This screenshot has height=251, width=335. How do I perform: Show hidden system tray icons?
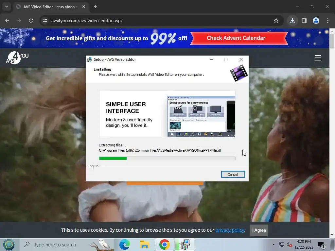click(x=273, y=244)
